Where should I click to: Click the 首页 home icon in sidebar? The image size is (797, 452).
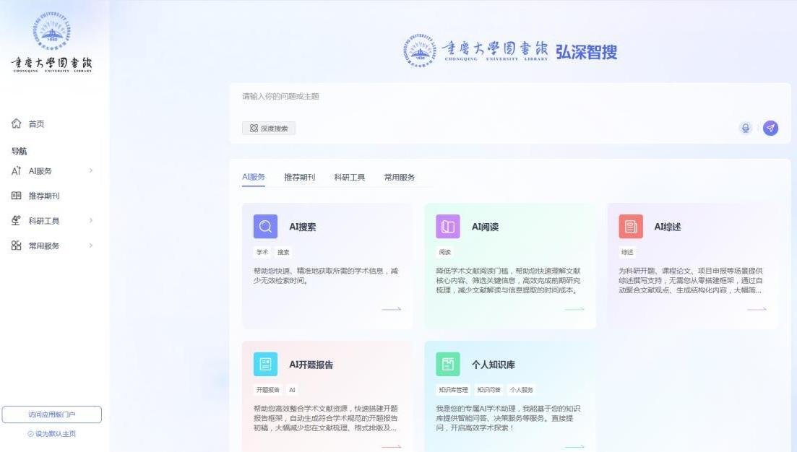click(x=16, y=124)
